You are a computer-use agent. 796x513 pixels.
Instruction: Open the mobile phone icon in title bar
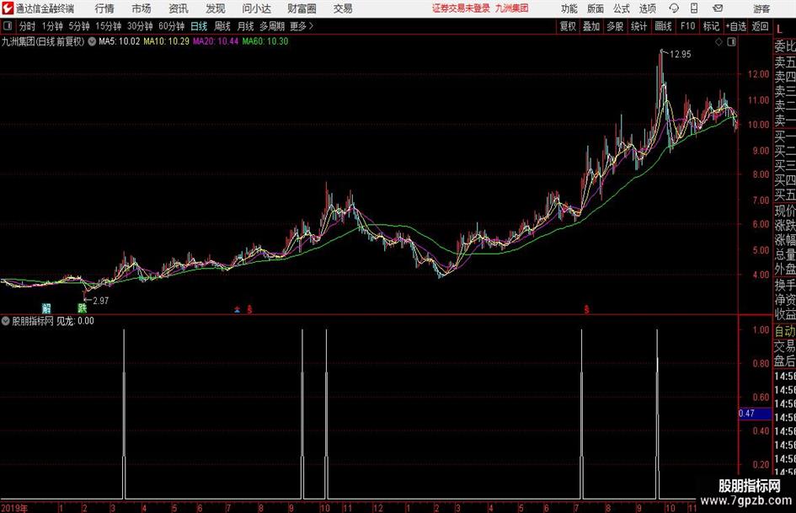(x=694, y=8)
